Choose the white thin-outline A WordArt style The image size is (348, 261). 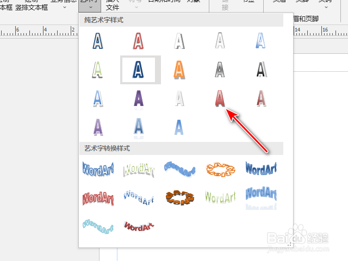(x=220, y=41)
